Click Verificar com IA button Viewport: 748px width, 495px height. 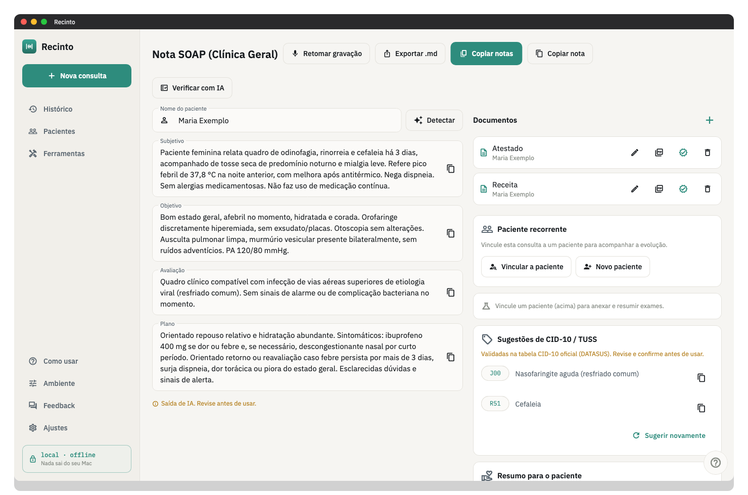click(192, 88)
